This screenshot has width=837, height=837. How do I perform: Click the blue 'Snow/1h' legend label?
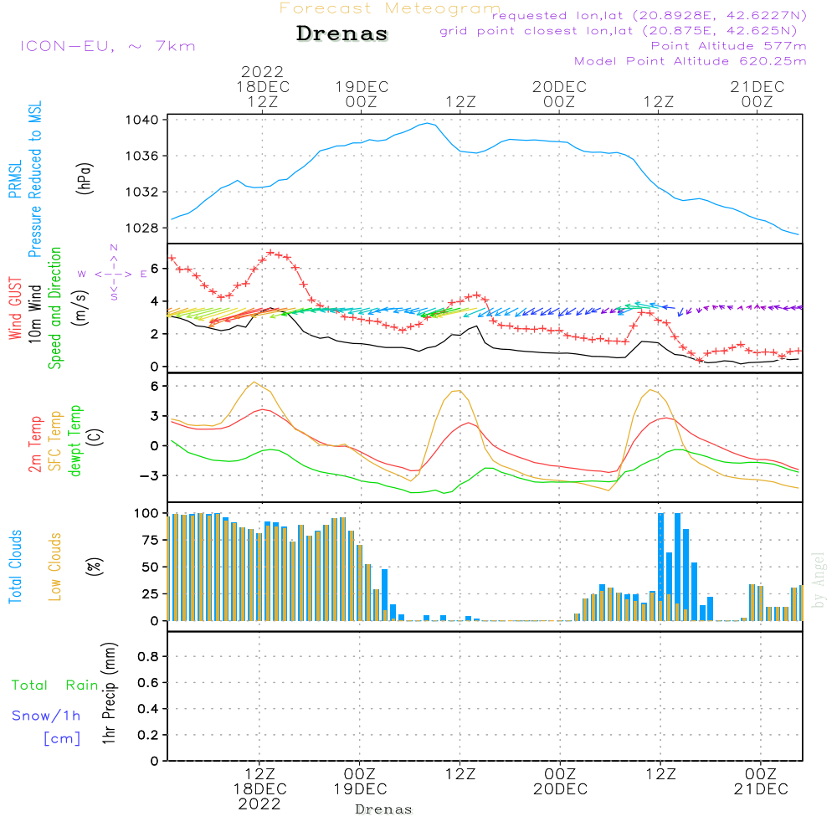point(46,716)
